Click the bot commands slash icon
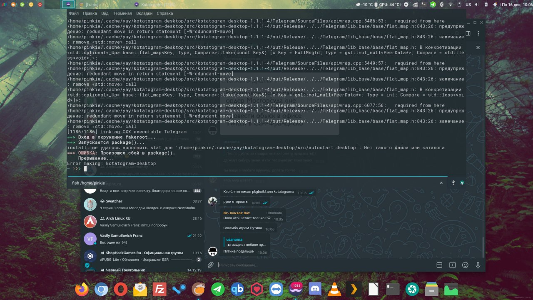 point(452,265)
